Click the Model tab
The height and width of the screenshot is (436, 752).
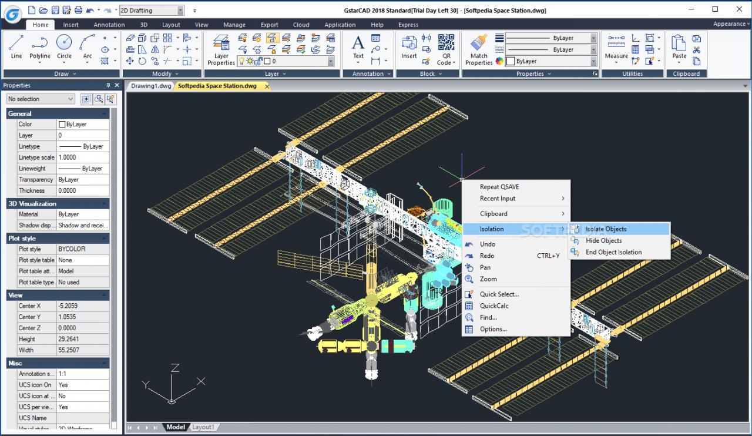tap(176, 427)
